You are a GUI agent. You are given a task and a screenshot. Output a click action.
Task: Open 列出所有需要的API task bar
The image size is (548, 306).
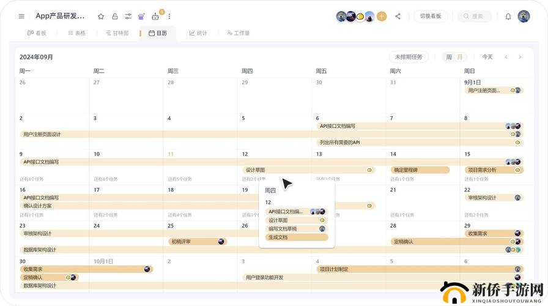point(420,143)
